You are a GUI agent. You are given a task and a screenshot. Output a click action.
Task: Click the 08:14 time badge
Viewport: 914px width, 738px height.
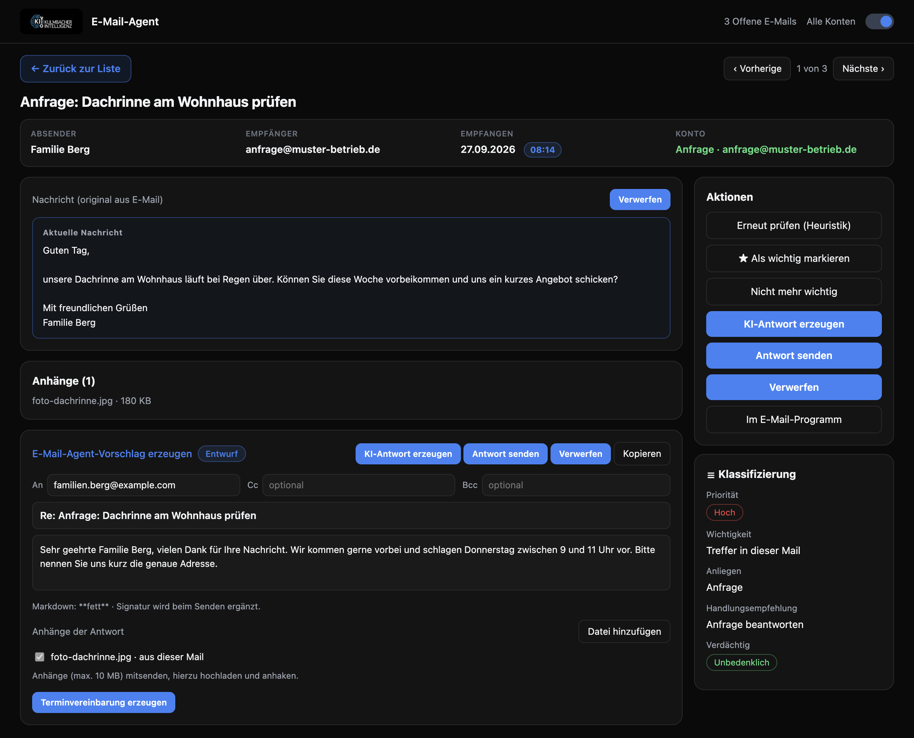[542, 150]
